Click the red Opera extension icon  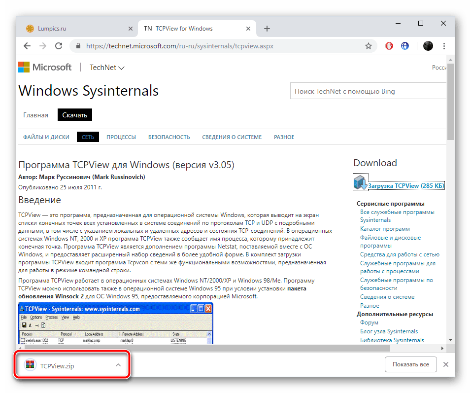click(x=389, y=45)
